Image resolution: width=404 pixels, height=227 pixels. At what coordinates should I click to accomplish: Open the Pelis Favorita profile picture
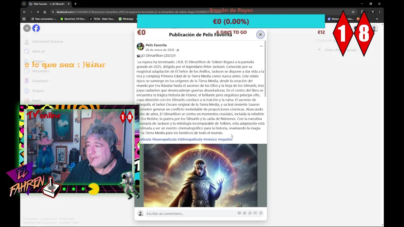point(140,47)
